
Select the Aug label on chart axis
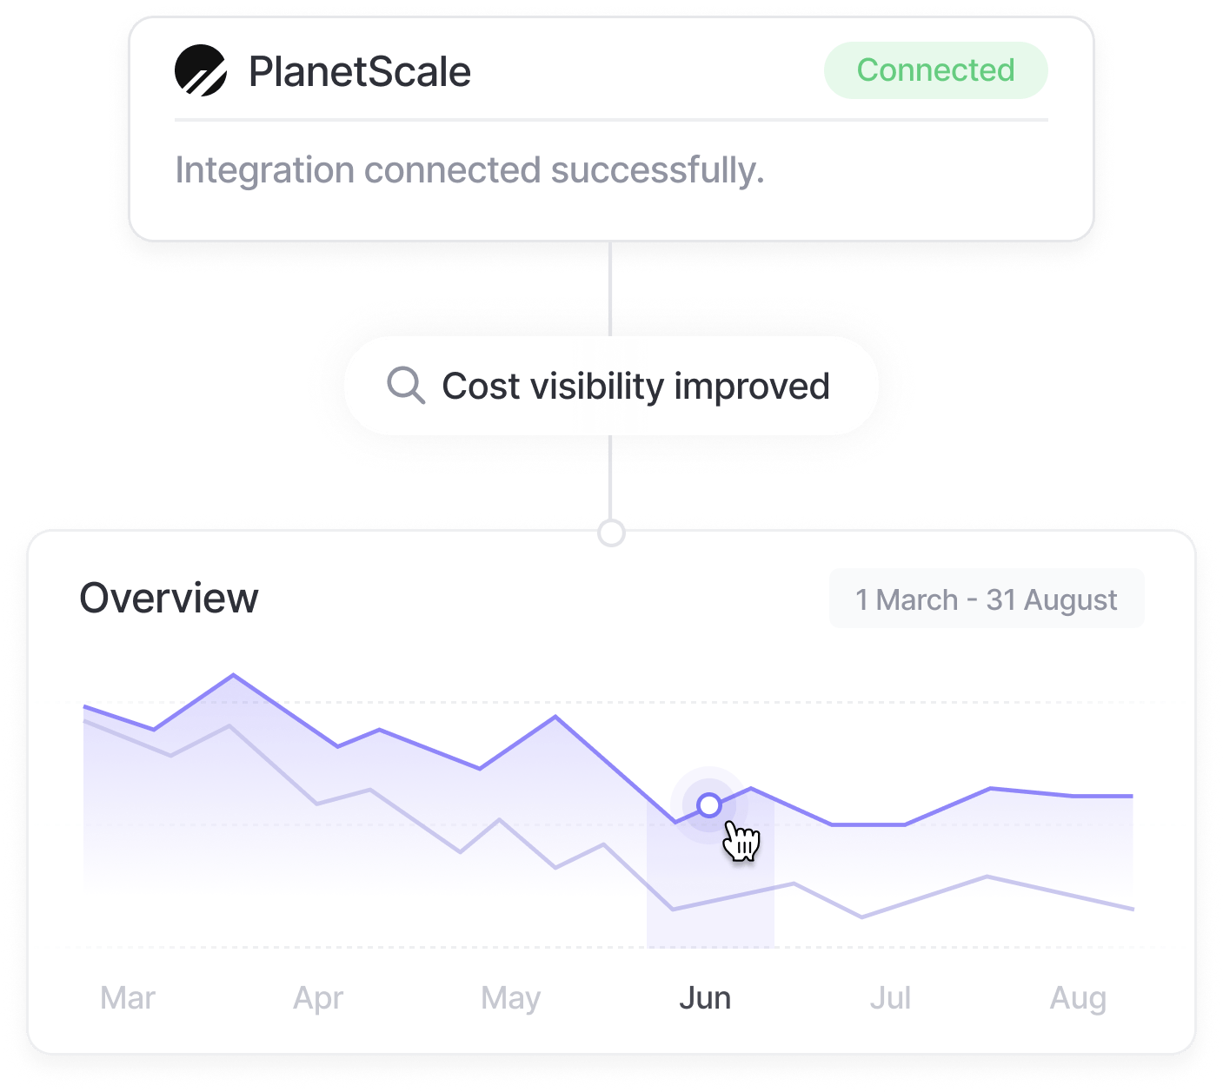pos(1078,997)
